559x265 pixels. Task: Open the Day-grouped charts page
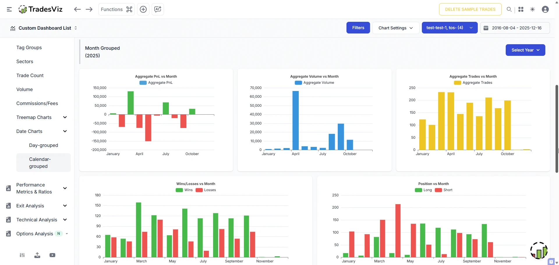pos(44,145)
